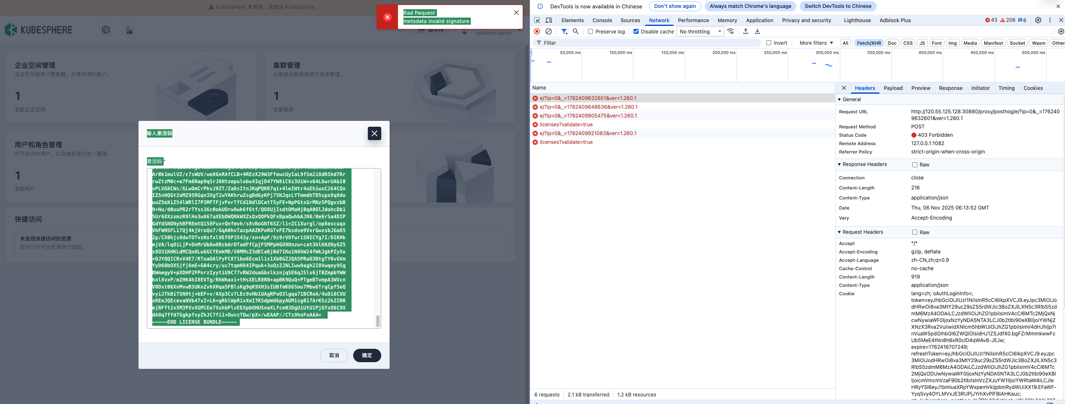Open the network search magnifier
Screen dimensions: 1065x404
point(576,31)
